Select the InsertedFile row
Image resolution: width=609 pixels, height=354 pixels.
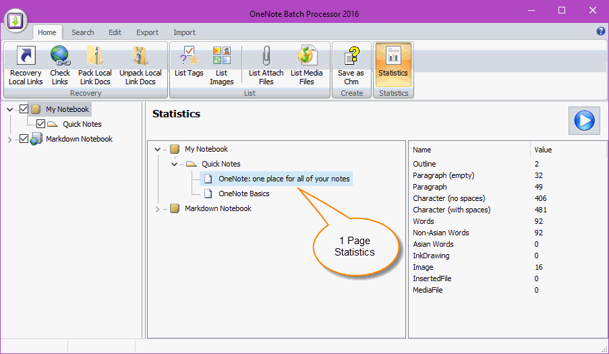coord(508,278)
